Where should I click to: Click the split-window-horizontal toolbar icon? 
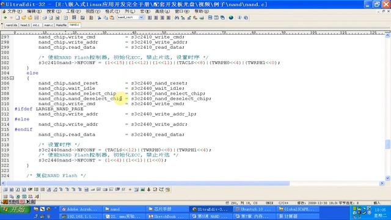pos(210,18)
